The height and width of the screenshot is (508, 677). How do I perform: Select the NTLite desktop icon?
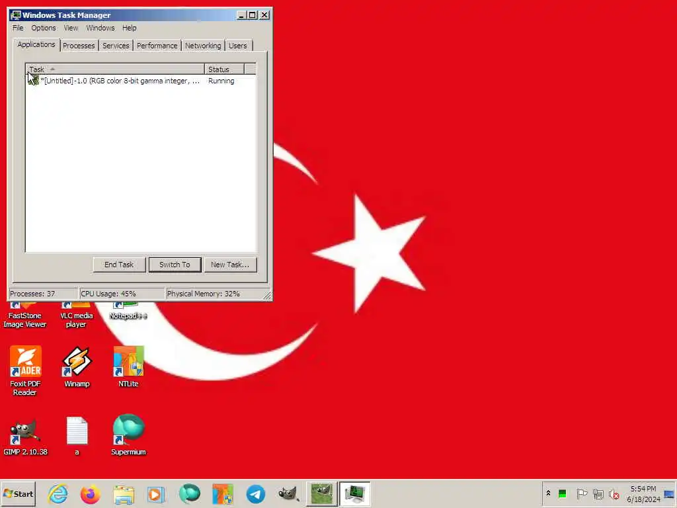pyautogui.click(x=128, y=366)
